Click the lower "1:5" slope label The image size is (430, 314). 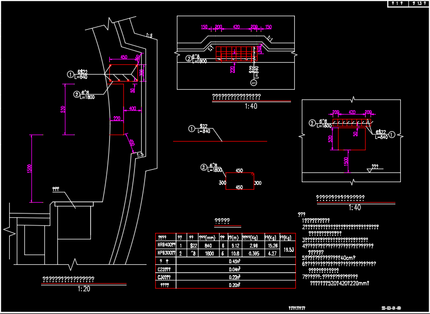click(140, 155)
